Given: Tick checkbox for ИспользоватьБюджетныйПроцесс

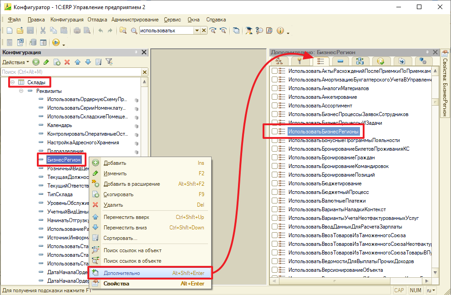Looking at the screenshot, I should (275, 192).
